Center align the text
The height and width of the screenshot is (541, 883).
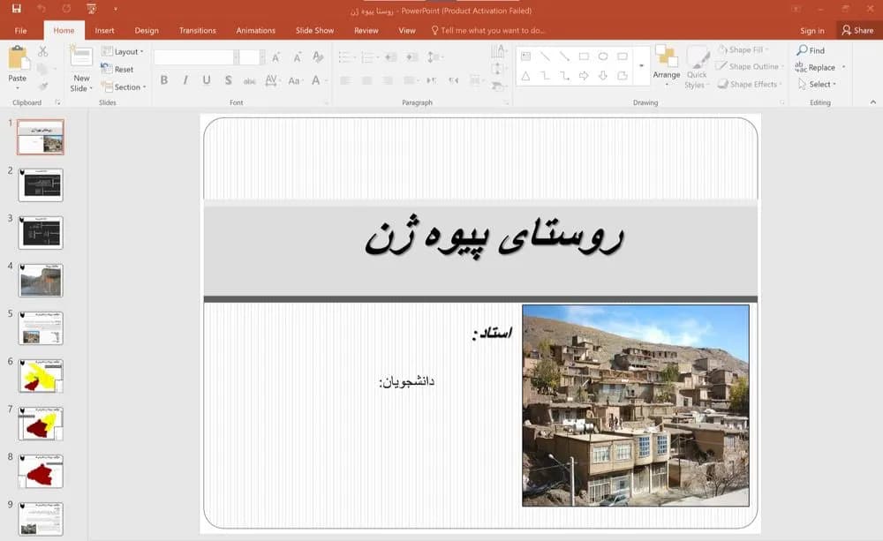[x=366, y=80]
